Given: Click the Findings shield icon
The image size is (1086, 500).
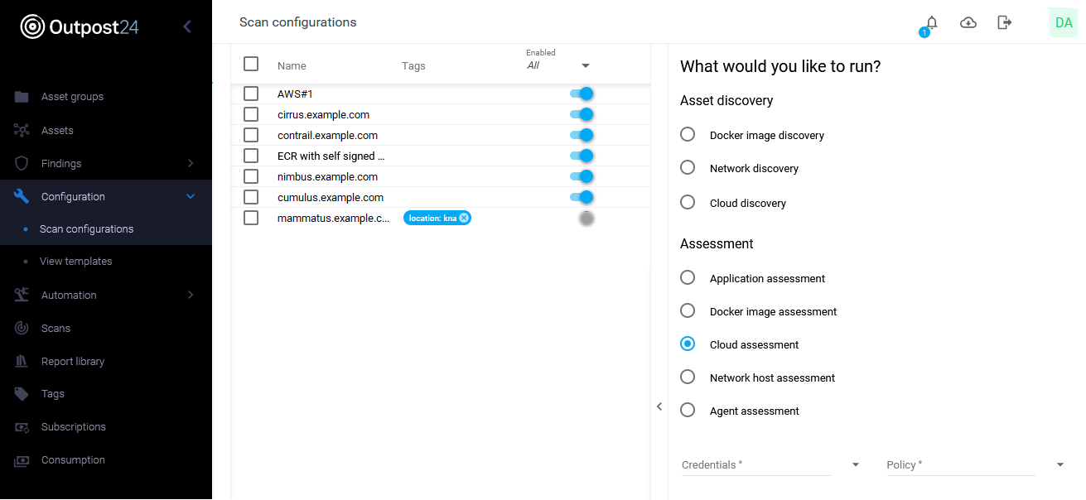Looking at the screenshot, I should 22,164.
